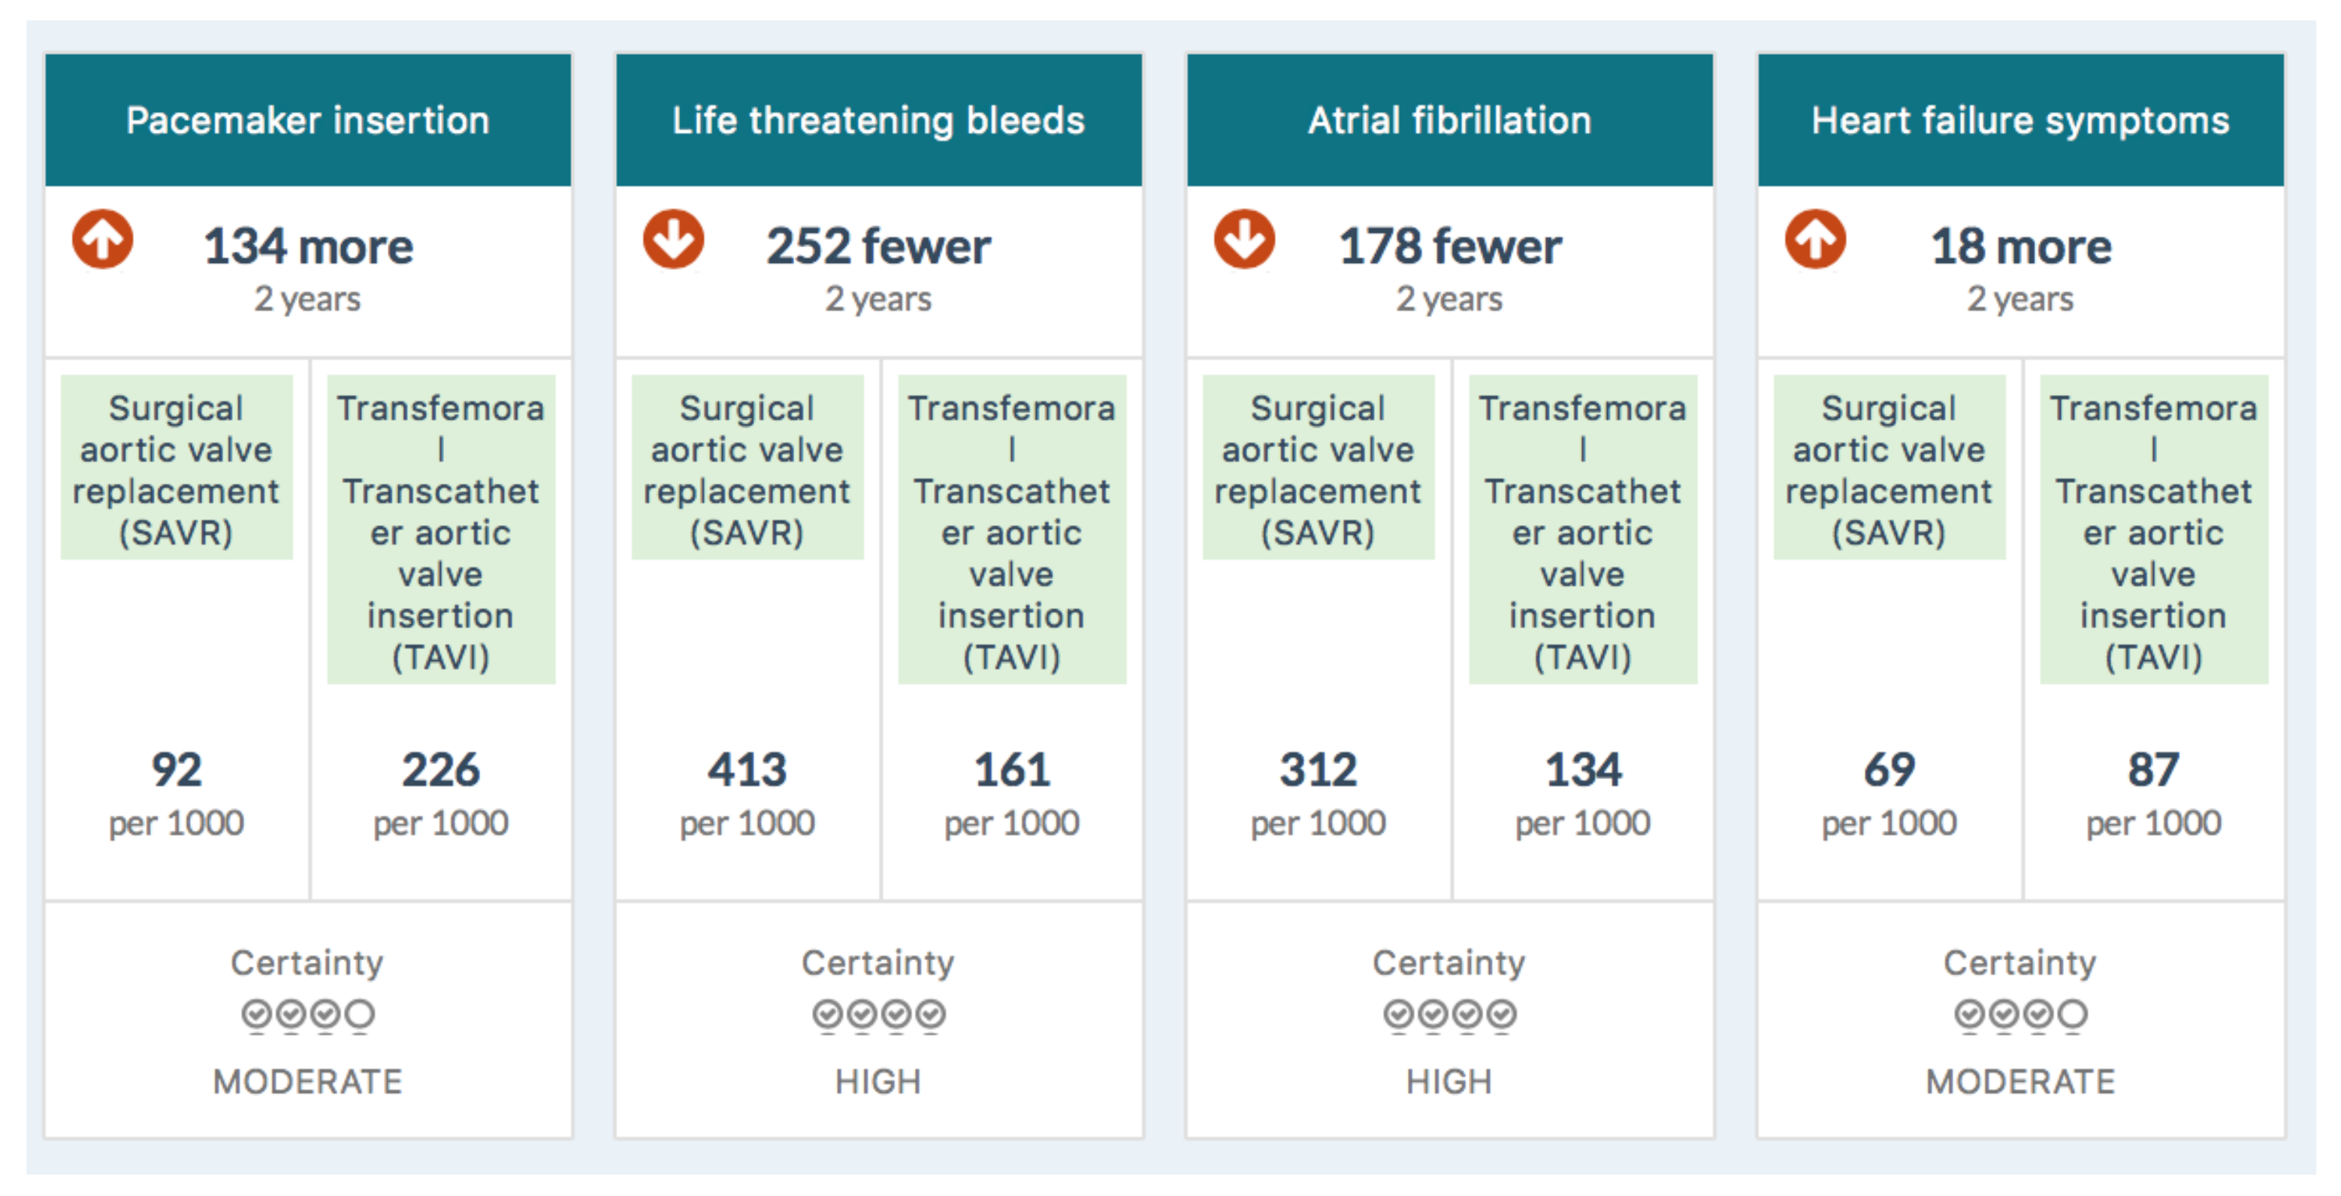The height and width of the screenshot is (1196, 2341).
Task: Open the Pacemaker insertion card header
Action: coord(307,120)
